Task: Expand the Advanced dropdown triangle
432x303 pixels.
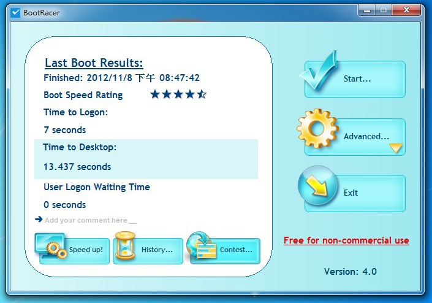Action: point(396,148)
